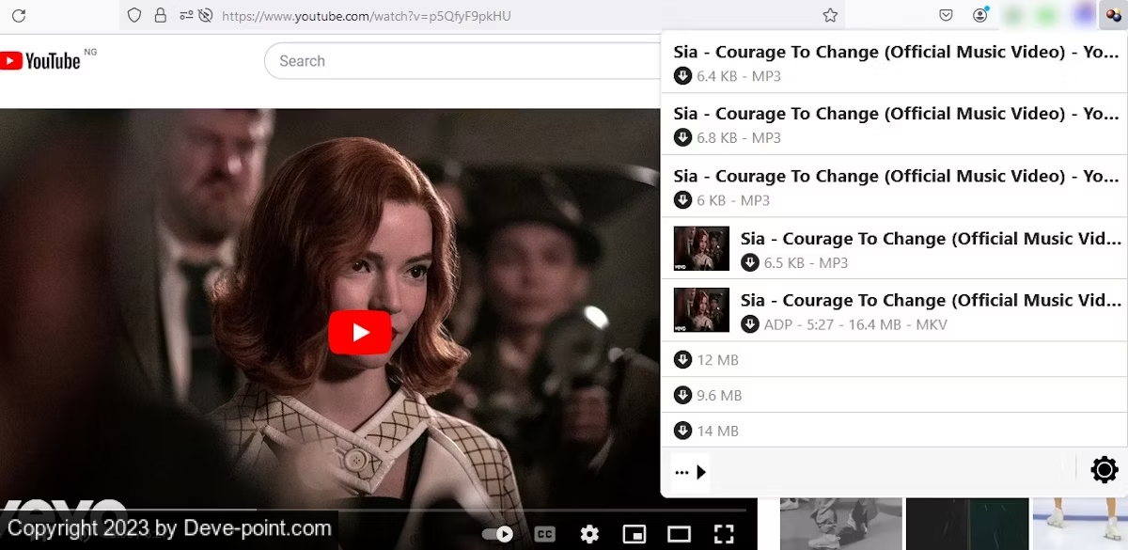The height and width of the screenshot is (550, 1128).
Task: Expand more options with the ellipsis arrow
Action: click(690, 472)
